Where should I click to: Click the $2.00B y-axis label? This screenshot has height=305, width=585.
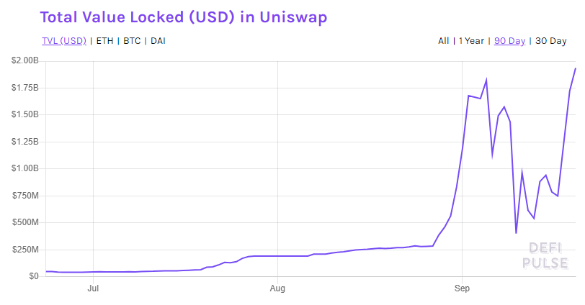click(x=24, y=60)
